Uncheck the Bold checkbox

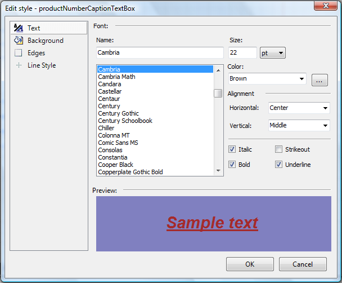click(232, 165)
